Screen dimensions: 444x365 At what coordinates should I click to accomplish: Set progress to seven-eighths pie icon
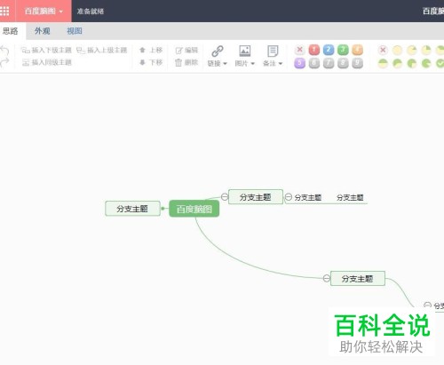[426, 63]
